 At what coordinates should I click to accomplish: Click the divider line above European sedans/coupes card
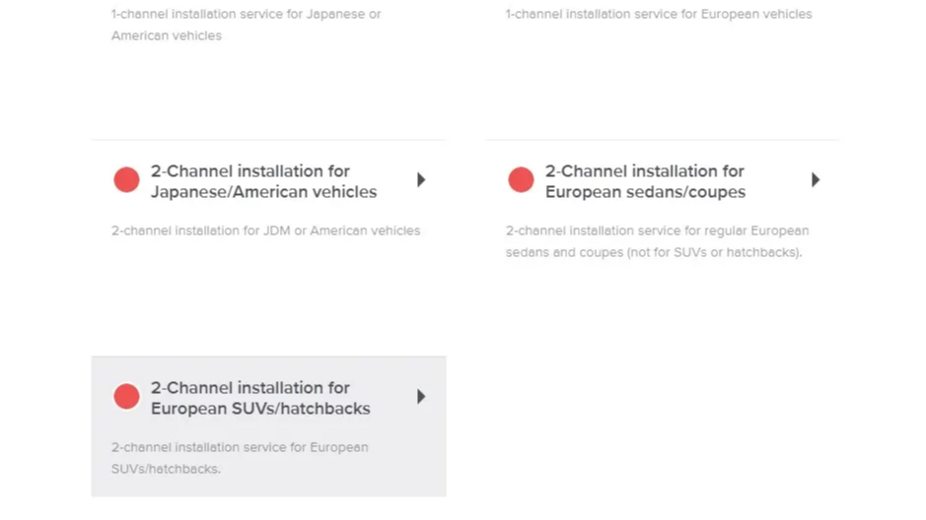click(x=662, y=140)
